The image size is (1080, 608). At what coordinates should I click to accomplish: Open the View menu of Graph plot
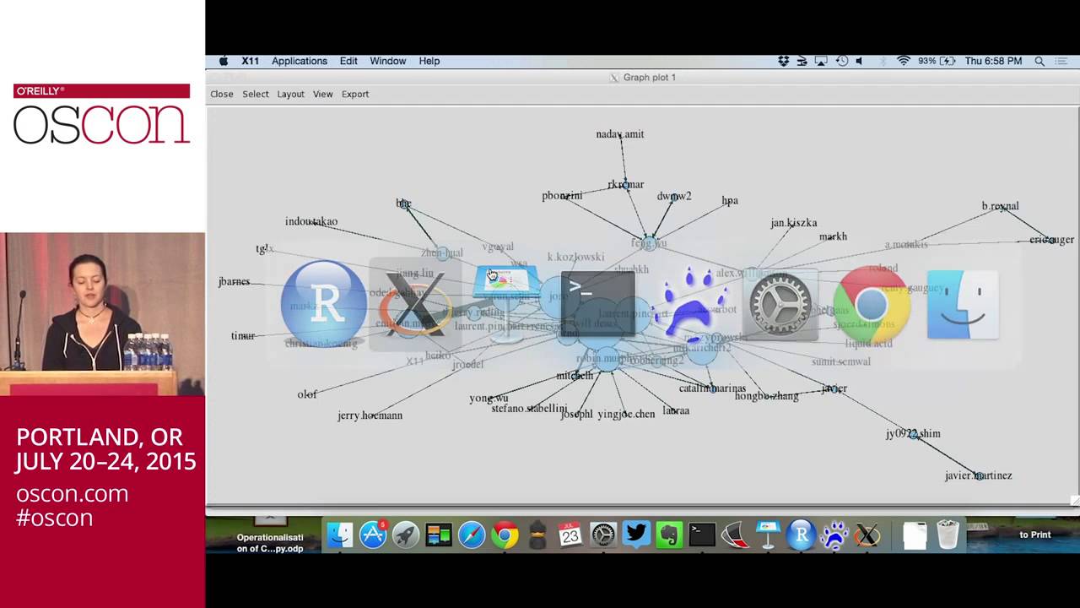click(323, 94)
